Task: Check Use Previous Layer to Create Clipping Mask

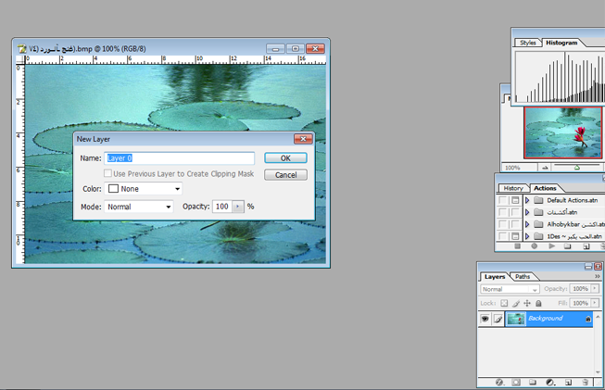Action: 108,173
